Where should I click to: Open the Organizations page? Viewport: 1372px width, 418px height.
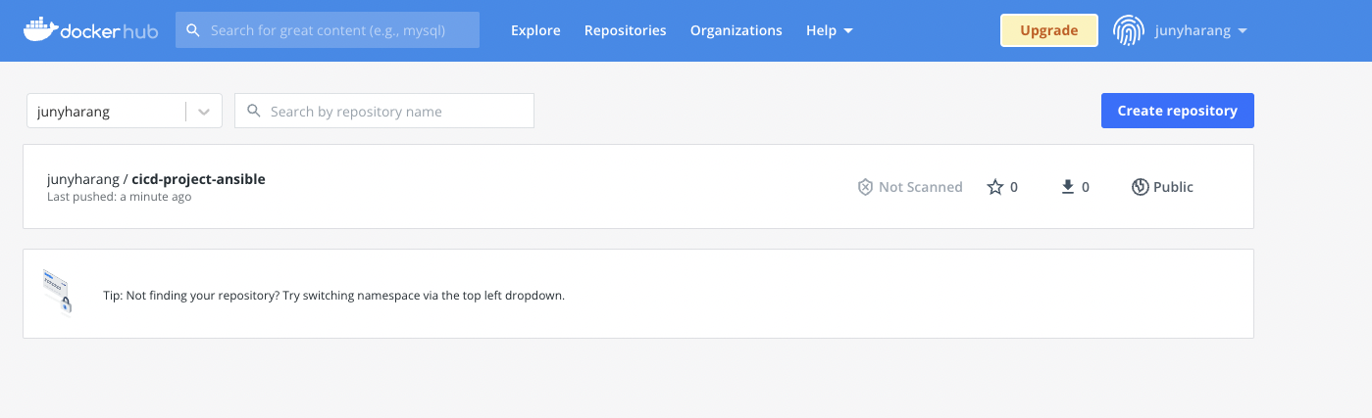pyautogui.click(x=737, y=30)
